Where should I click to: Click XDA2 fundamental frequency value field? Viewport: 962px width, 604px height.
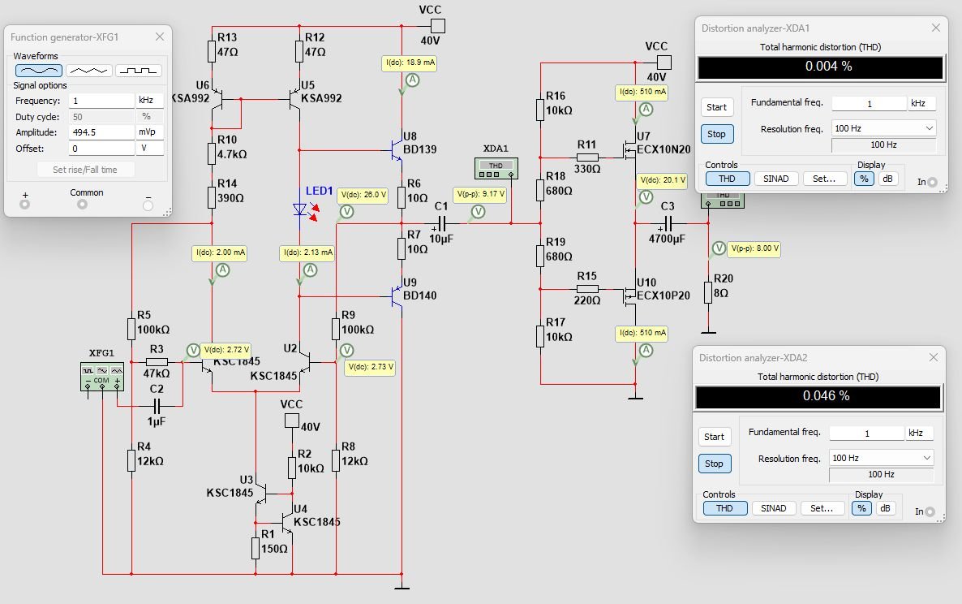click(x=866, y=434)
